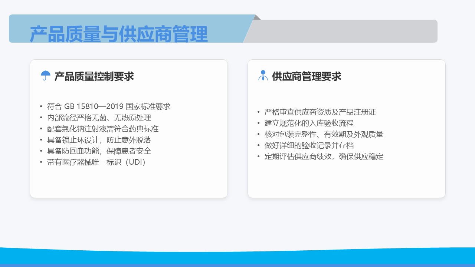Click the bullet 定期评估供应商绩效，确保供应稳定

[x=324, y=156]
